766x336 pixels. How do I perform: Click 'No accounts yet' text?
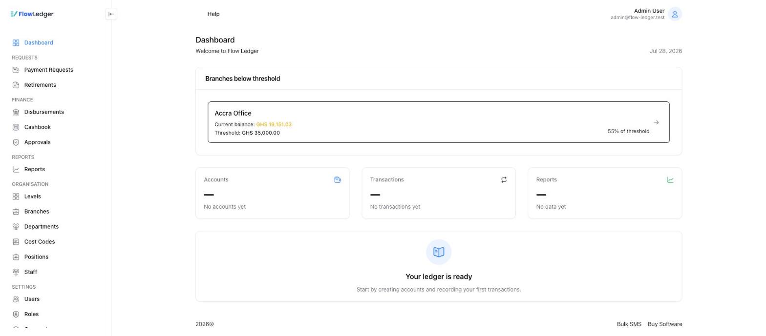click(225, 207)
